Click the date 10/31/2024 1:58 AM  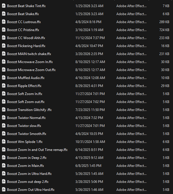coord(90,142)
